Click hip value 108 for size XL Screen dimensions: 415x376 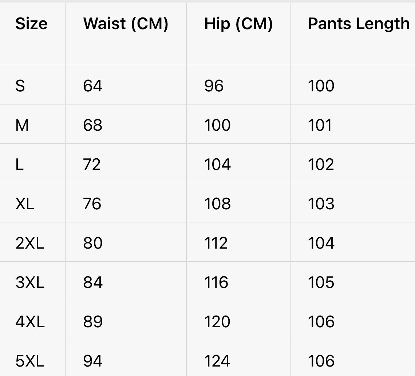(217, 204)
